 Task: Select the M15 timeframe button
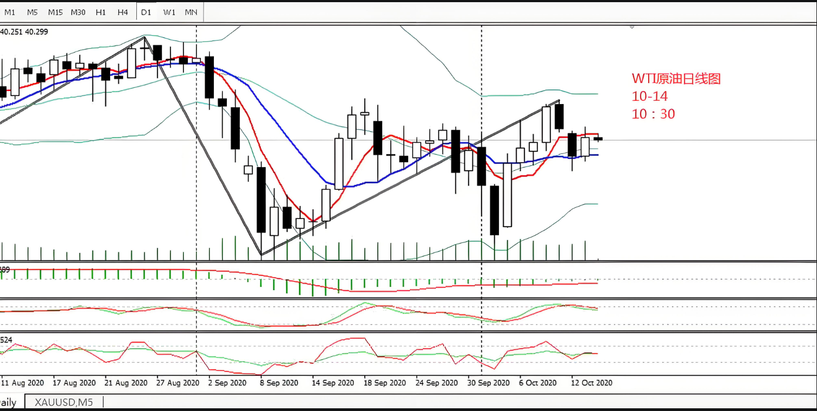55,12
